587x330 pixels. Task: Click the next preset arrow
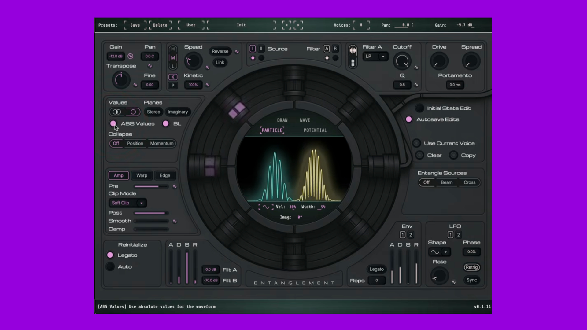point(298,25)
